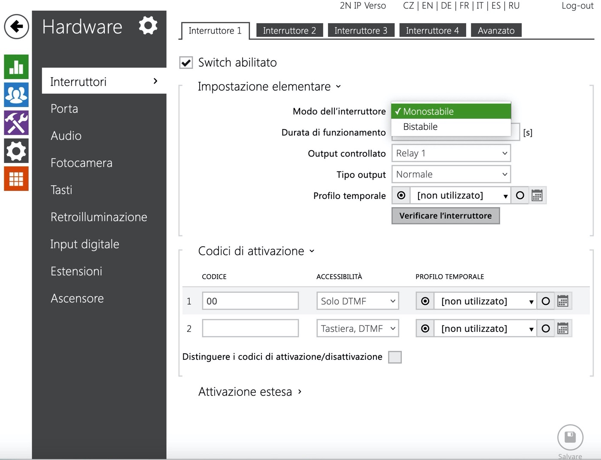Collapse the Impostazione elementare section
The height and width of the screenshot is (460, 601).
[269, 87]
